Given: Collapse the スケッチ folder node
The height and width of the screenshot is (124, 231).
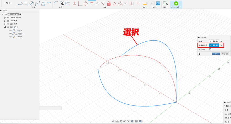Looking at the screenshot, I should [5, 27].
